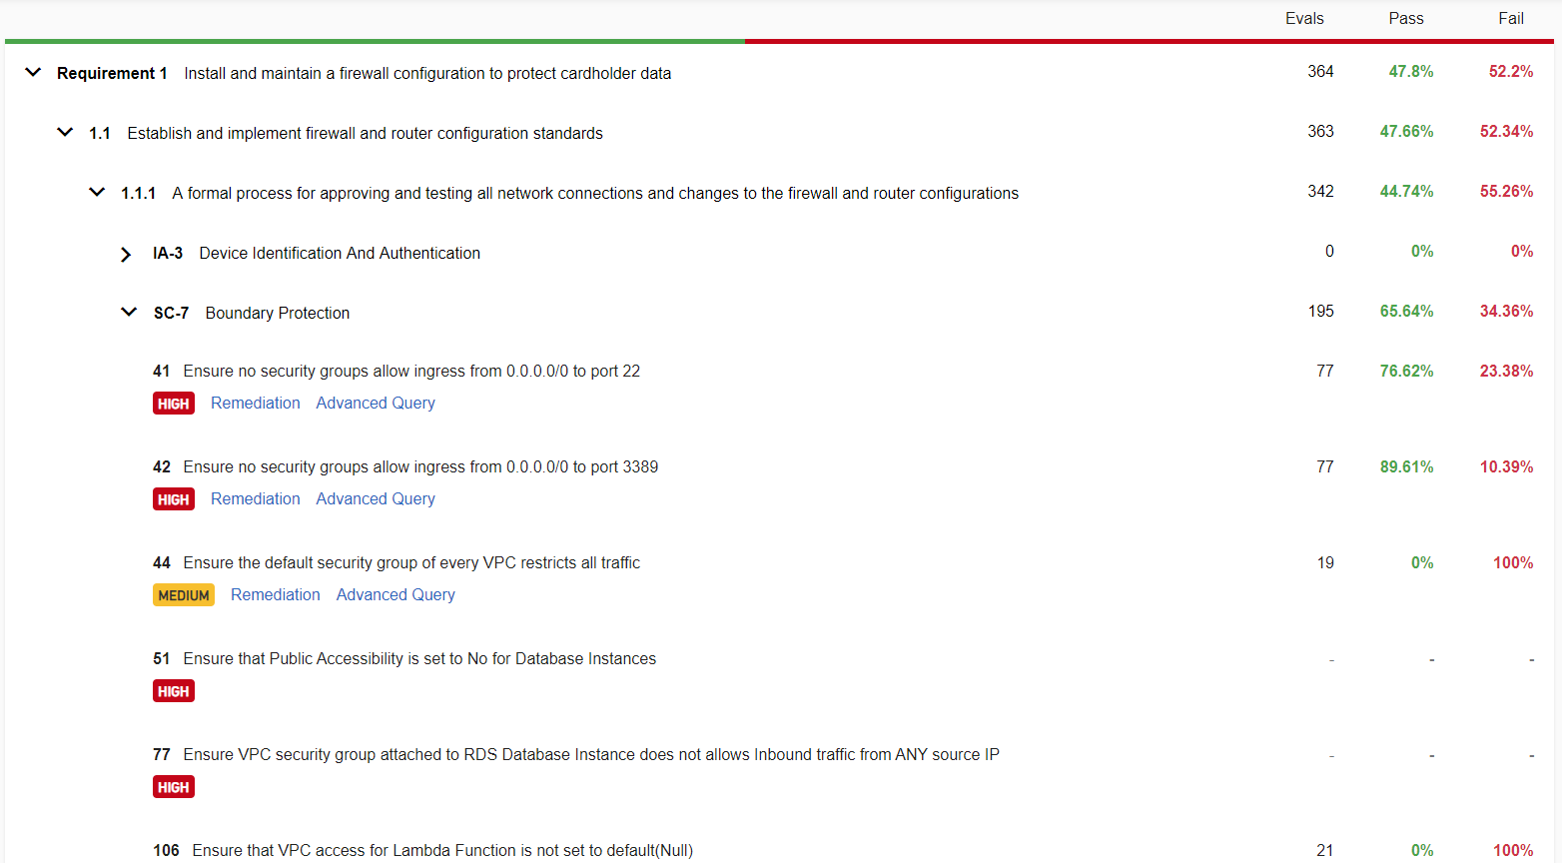The height and width of the screenshot is (863, 1562).
Task: Click the Evals column header
Action: pyautogui.click(x=1304, y=19)
